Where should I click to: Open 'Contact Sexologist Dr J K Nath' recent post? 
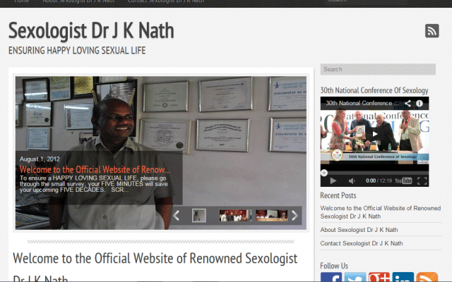pyautogui.click(x=362, y=243)
